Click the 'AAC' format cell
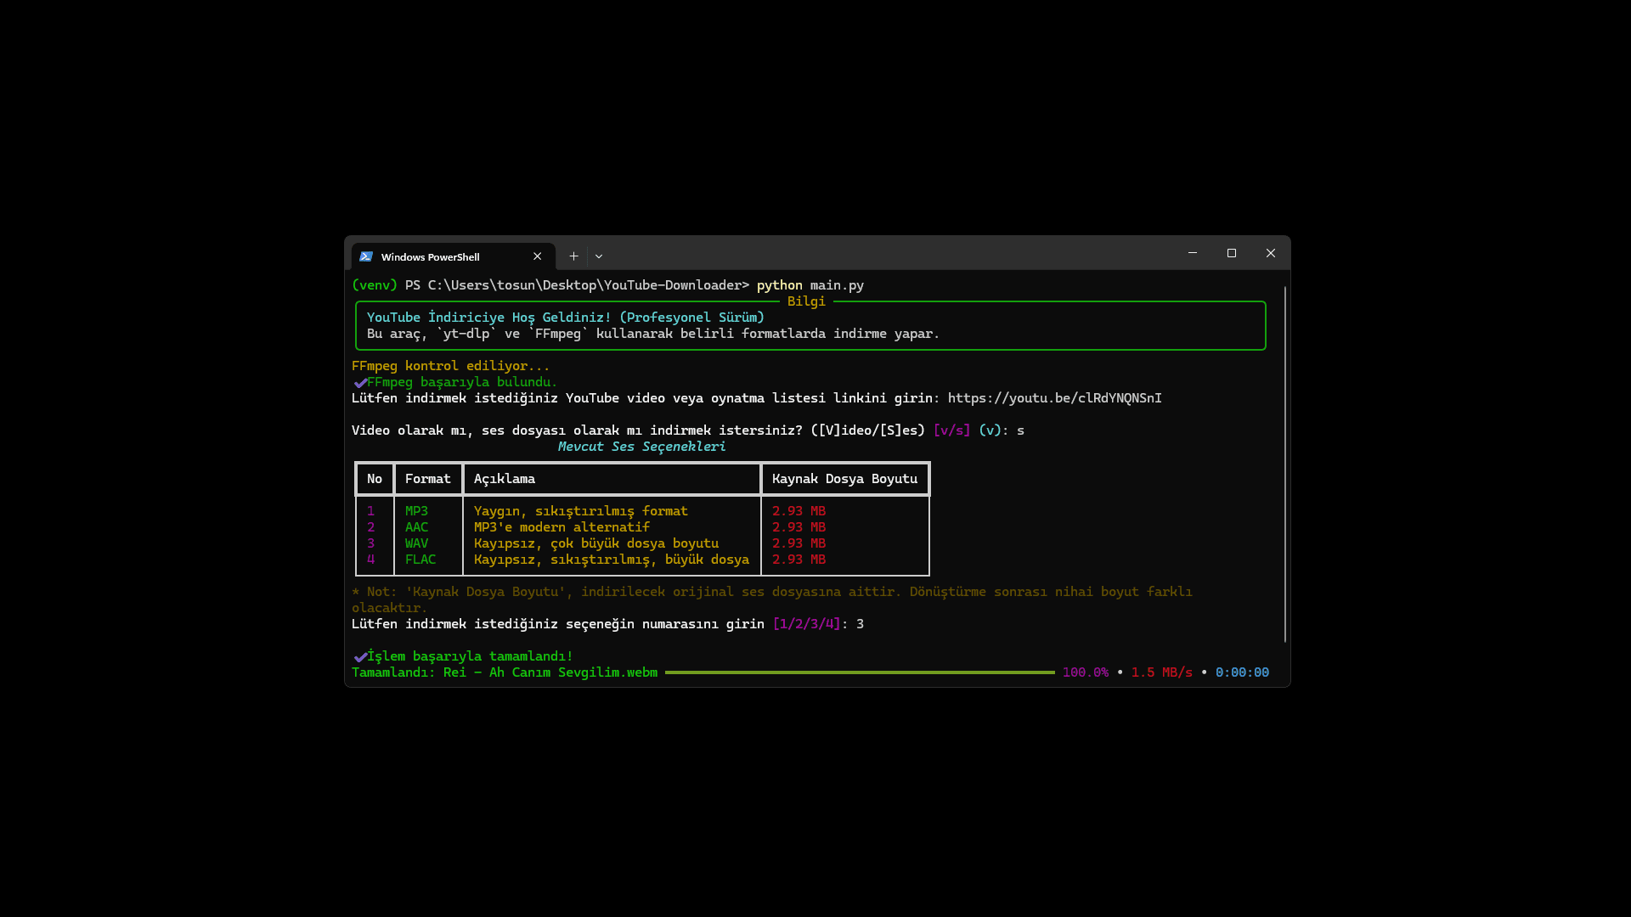1631x917 pixels. [x=416, y=527]
